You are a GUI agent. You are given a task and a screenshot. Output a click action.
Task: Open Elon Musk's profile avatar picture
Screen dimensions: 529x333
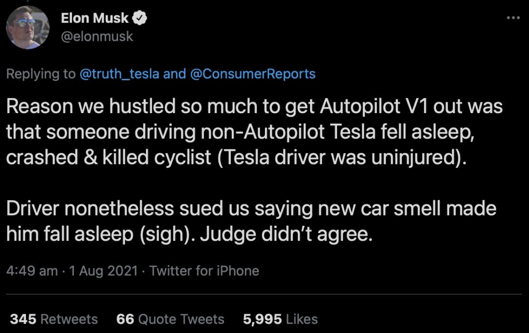coord(28,27)
